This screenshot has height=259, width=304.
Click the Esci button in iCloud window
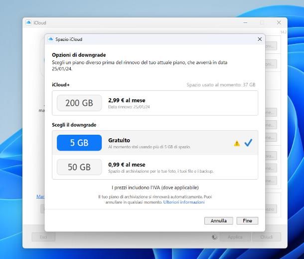pos(43,237)
